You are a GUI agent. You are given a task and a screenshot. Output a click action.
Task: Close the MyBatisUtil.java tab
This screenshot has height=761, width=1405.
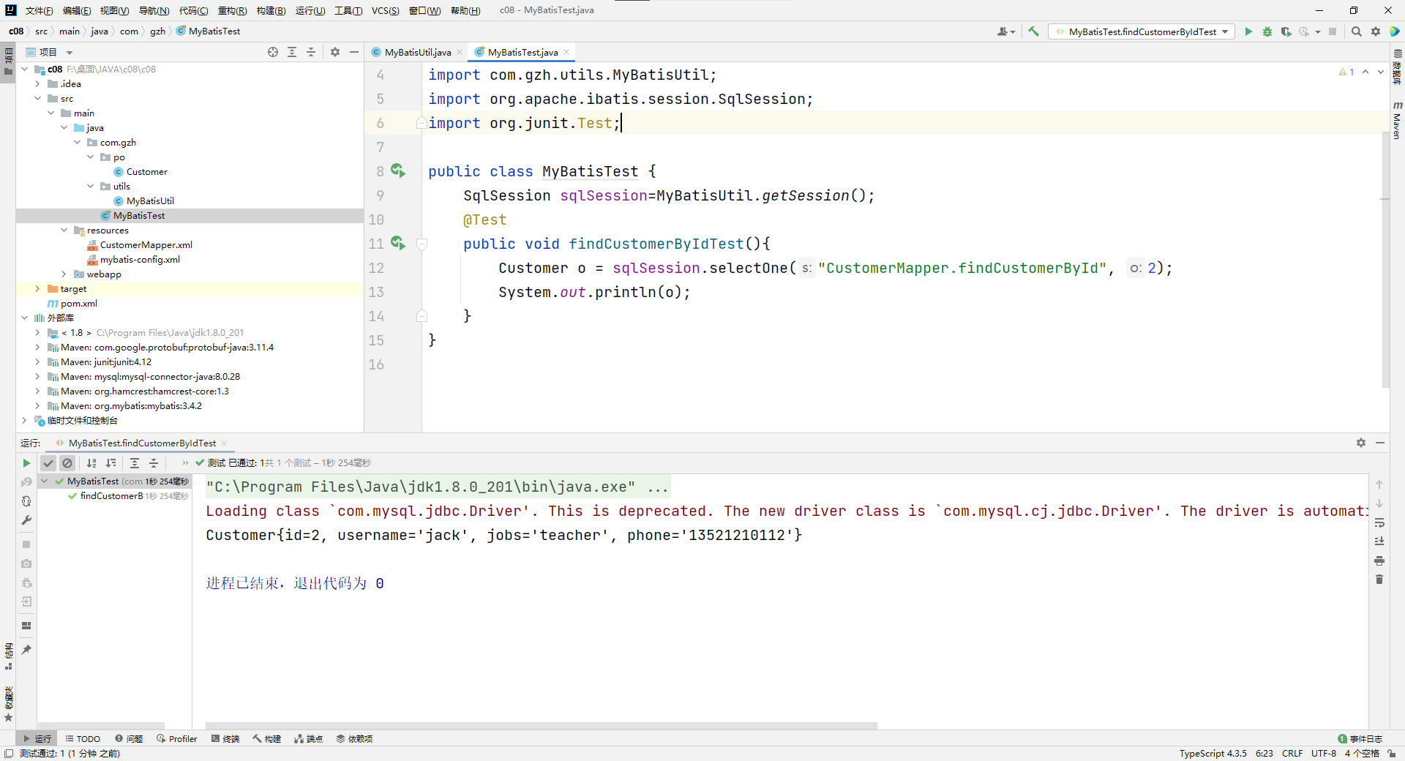pos(460,52)
